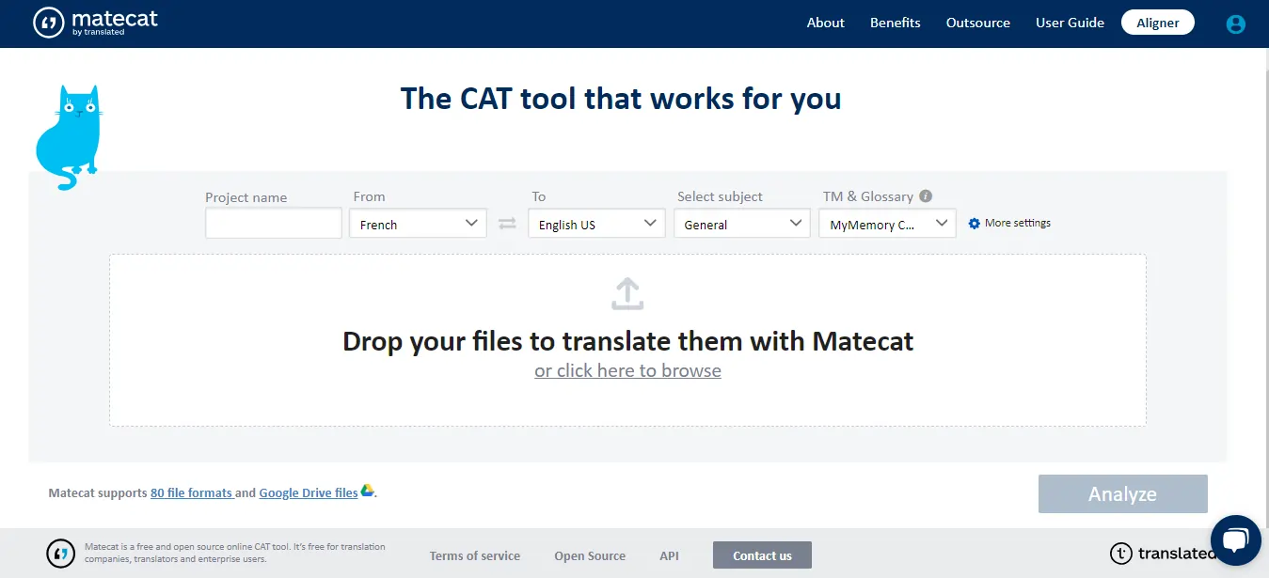
Task: Open the TM & Glossary dropdown
Action: (x=885, y=224)
